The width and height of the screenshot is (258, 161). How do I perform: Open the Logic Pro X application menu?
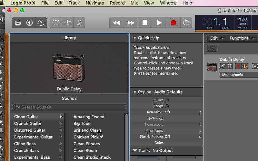pyautogui.click(x=23, y=3)
